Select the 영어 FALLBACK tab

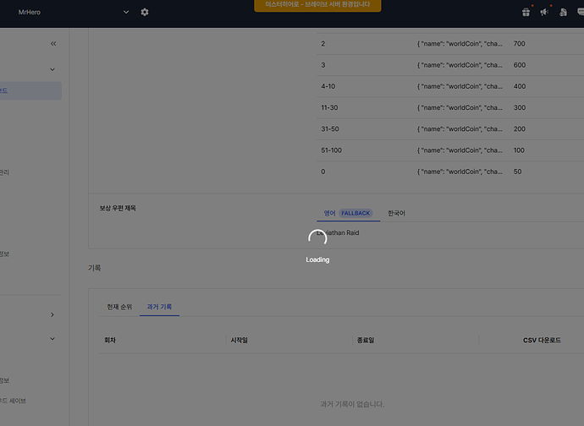point(347,213)
